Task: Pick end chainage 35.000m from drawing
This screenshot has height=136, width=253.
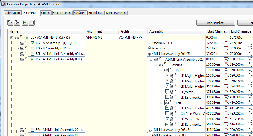Action: click(x=251, y=48)
